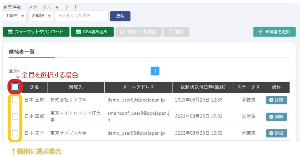Viewport: 302px width, 157px height.
Task: Click the 削除 trash button
Action: (176, 32)
